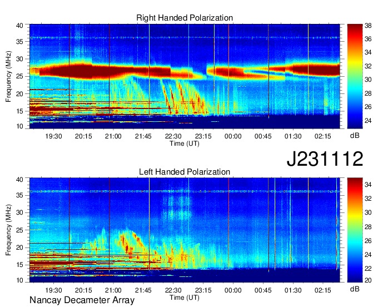This screenshot has width=378, height=307.
Task: Click the 22:30 time tick of Left Handed plot
Action: (x=173, y=290)
